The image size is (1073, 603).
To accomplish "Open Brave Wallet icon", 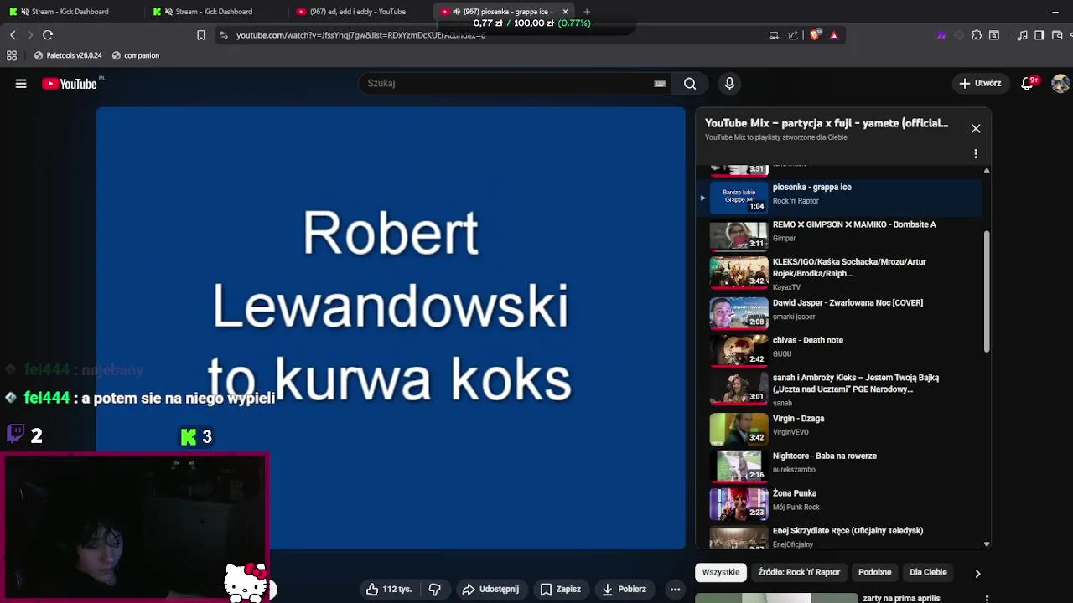I will point(1057,35).
